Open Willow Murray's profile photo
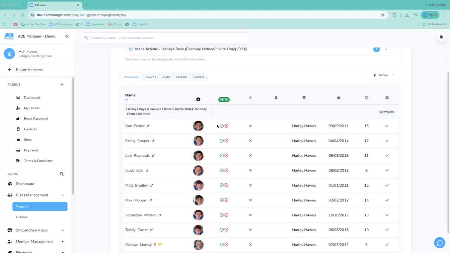Screen dimensions: 450x253 (x=198, y=245)
